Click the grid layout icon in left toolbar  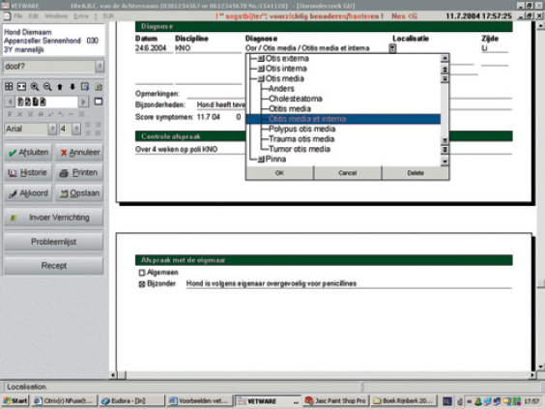9,87
